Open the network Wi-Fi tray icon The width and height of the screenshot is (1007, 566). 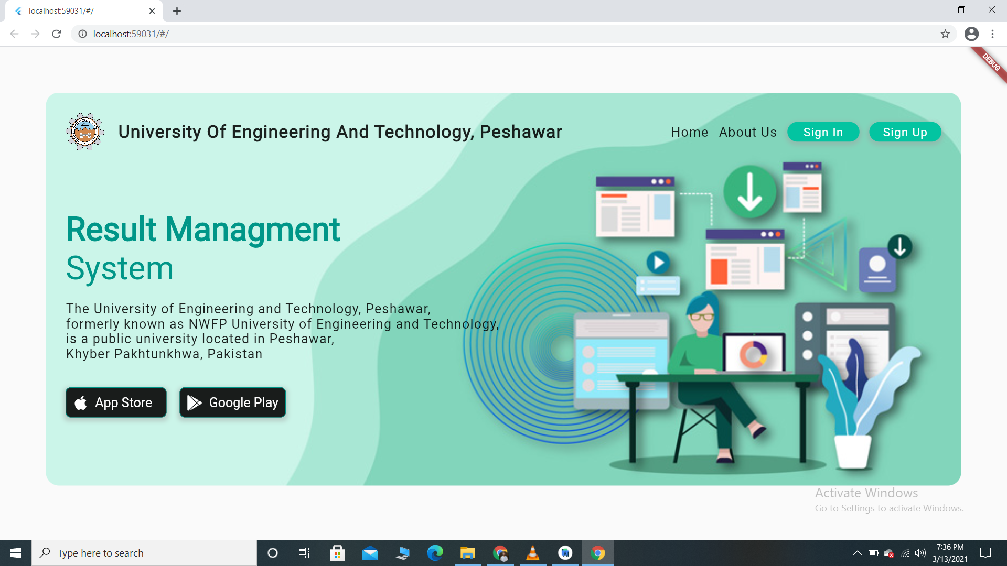pyautogui.click(x=905, y=553)
